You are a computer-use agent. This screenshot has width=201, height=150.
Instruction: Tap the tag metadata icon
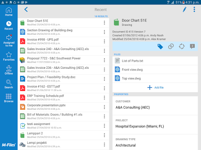[160, 46]
